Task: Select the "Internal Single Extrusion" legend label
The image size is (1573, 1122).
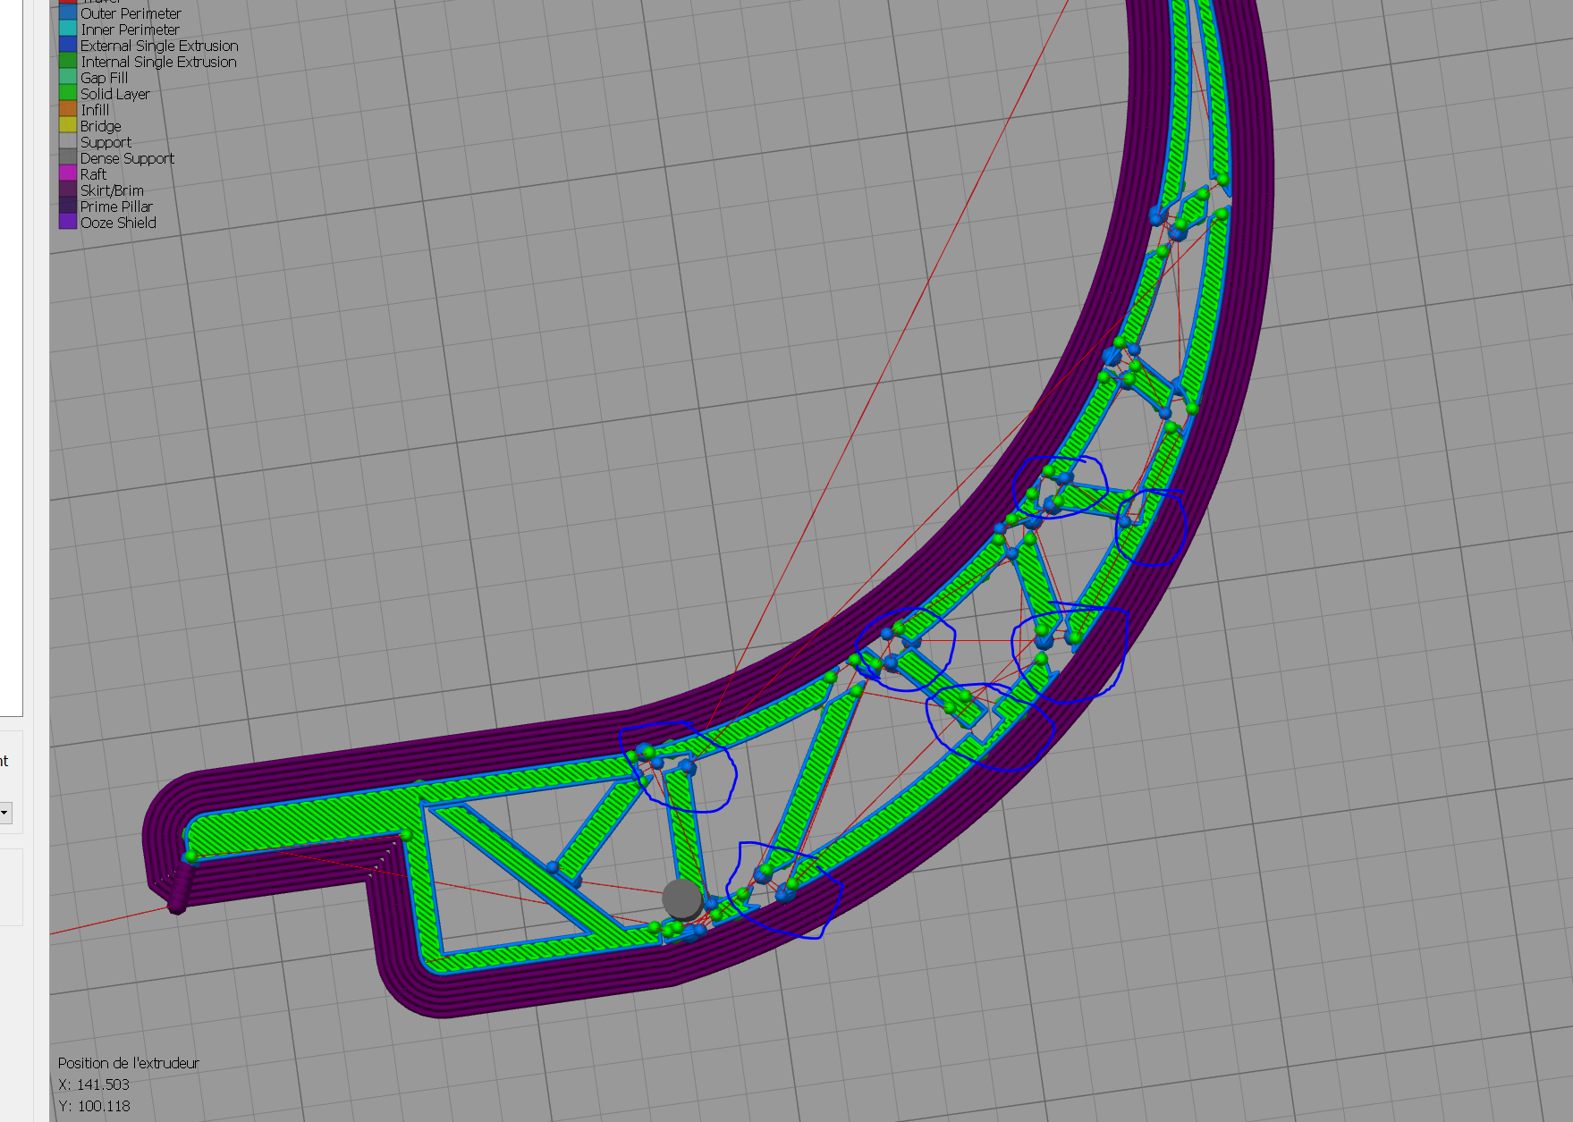Action: point(158,62)
